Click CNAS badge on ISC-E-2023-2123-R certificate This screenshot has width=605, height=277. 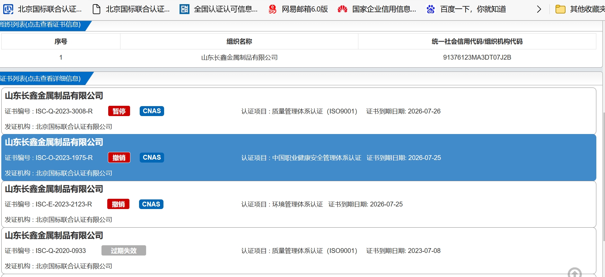coord(151,204)
